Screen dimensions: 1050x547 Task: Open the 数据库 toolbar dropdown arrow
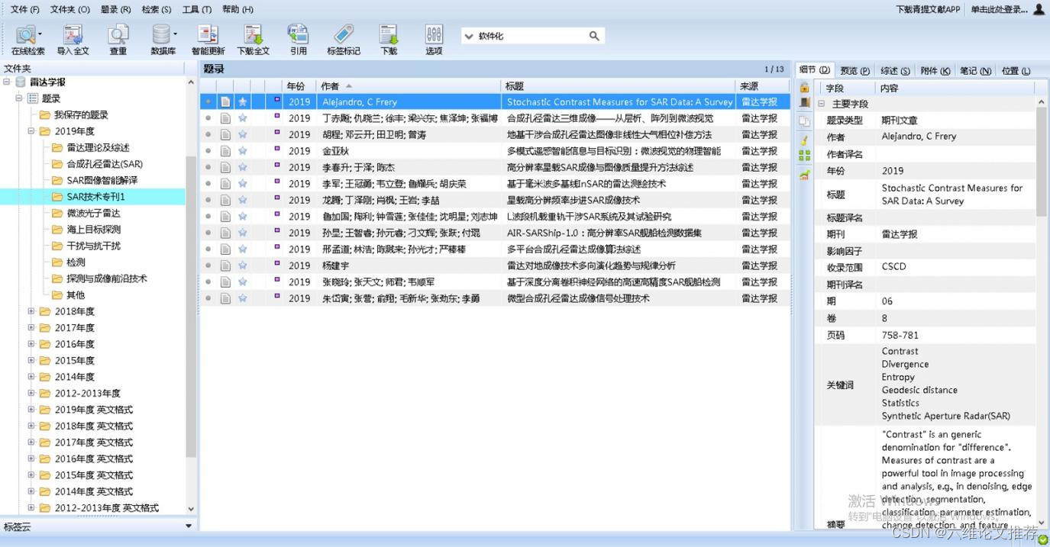[175, 34]
